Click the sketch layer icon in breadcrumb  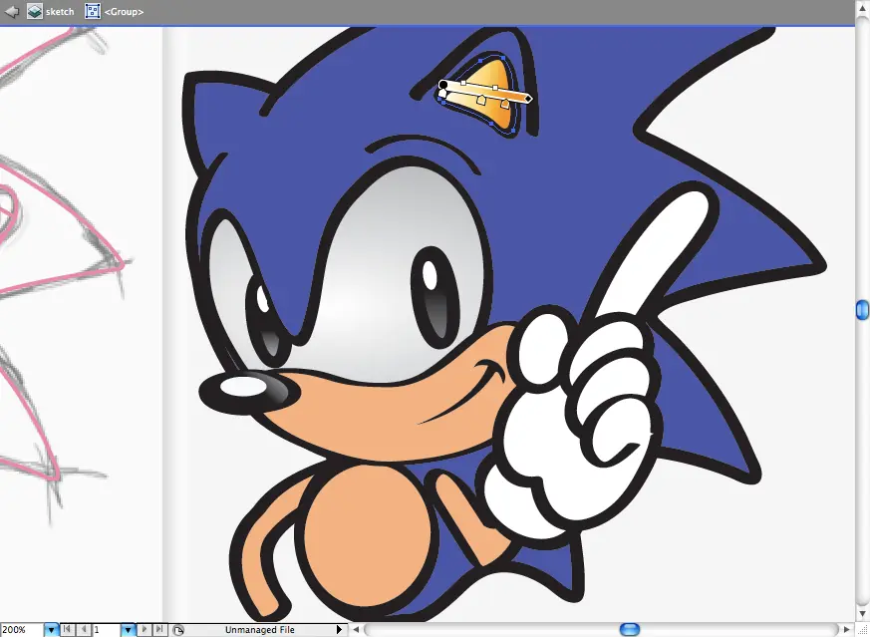[x=35, y=11]
